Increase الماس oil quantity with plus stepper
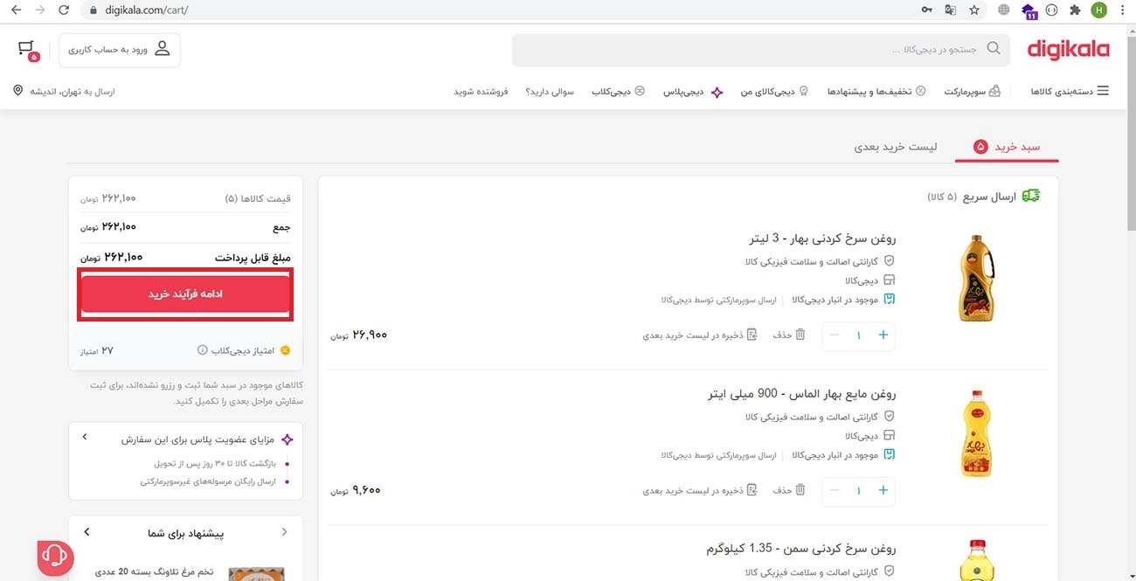Viewport: 1136px width, 581px height. pos(883,490)
